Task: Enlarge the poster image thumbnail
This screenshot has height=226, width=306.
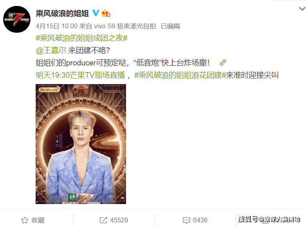Action: click(x=81, y=144)
